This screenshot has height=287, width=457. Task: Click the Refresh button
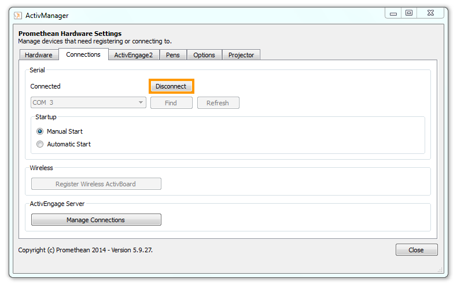[218, 103]
